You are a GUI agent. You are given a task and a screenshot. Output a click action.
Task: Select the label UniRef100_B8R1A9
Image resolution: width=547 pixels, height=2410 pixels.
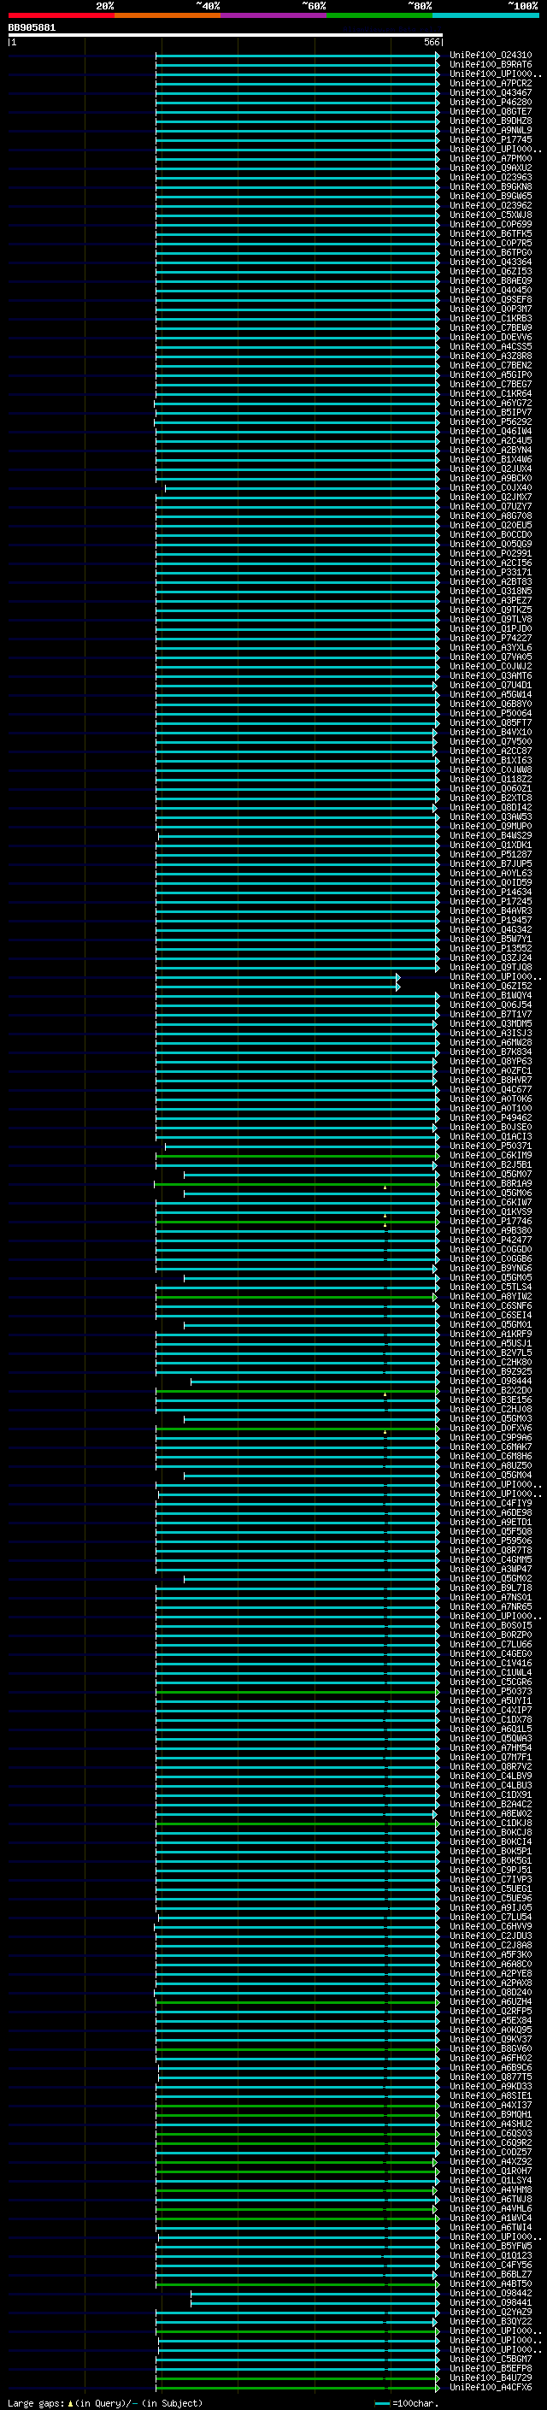491,1183
